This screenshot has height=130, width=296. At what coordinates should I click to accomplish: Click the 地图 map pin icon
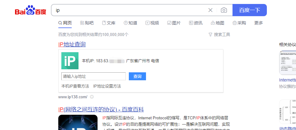[213, 23]
